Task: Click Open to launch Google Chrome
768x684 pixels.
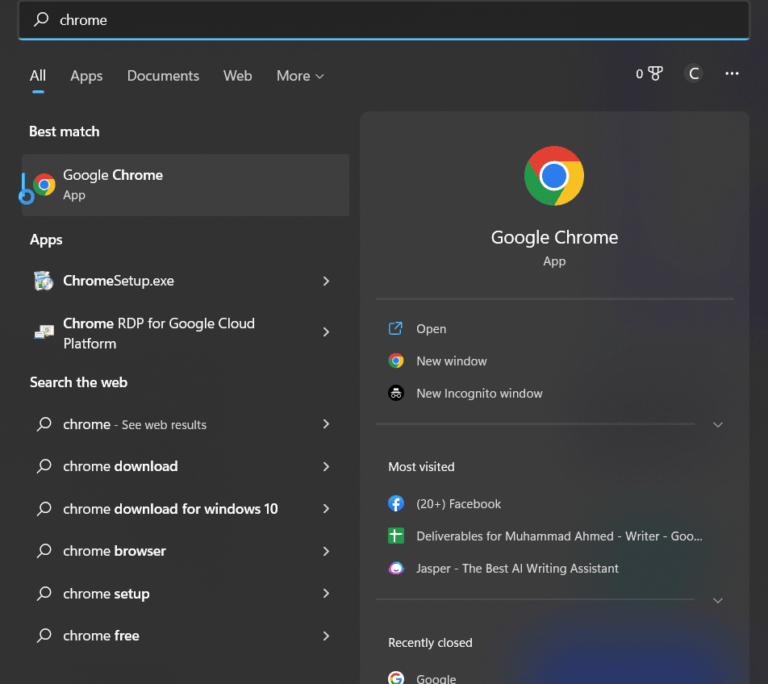Action: pyautogui.click(x=431, y=329)
